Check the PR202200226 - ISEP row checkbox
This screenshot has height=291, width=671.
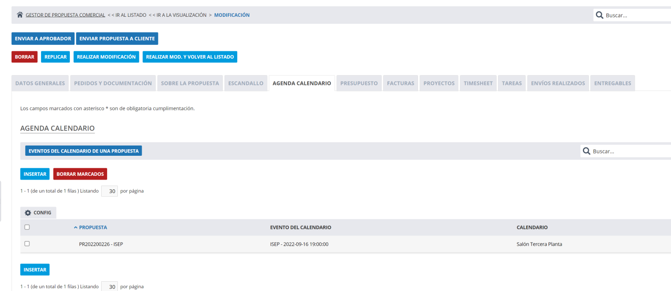tap(27, 243)
